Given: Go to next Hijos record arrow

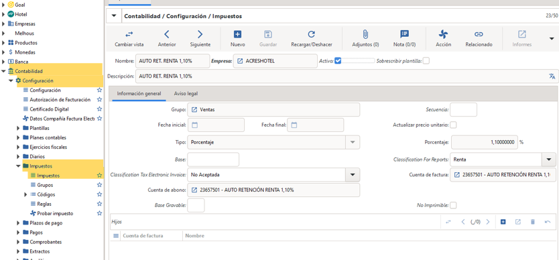Looking at the screenshot, I should [488, 222].
